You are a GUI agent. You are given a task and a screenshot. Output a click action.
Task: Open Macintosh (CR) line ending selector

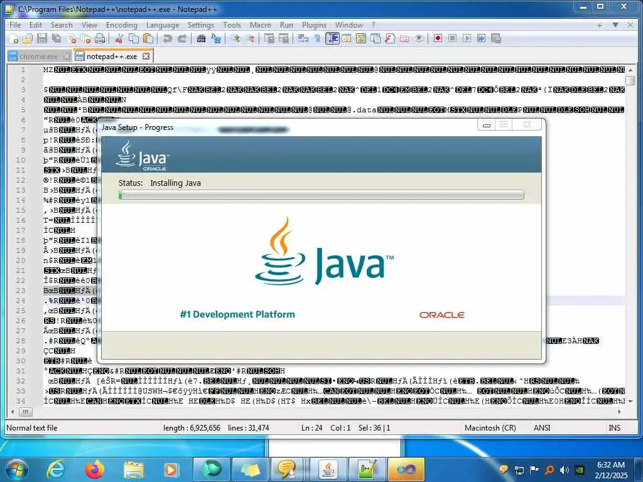tap(490, 428)
